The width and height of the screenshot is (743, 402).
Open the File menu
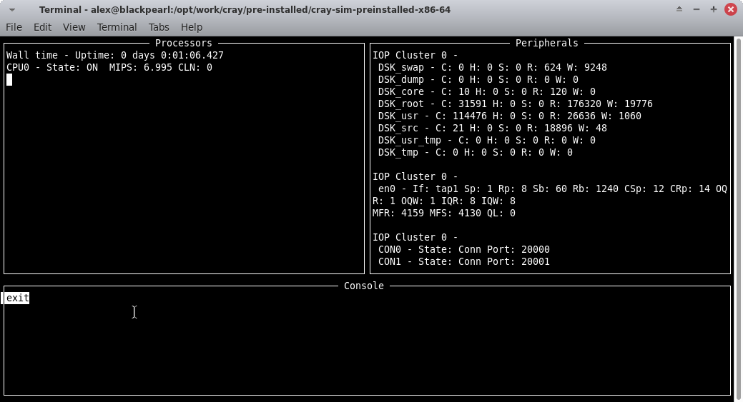tap(14, 27)
